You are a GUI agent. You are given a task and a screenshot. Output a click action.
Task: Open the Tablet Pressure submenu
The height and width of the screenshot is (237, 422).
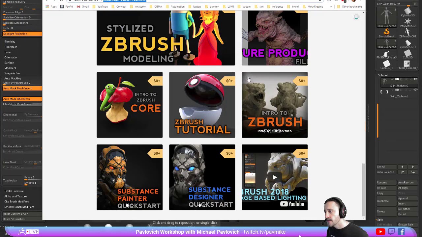point(14,191)
